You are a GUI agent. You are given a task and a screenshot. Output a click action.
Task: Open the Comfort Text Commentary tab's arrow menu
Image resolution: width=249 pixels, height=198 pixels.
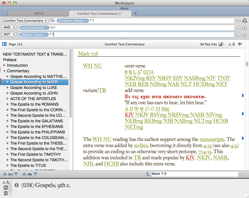[x=120, y=14]
